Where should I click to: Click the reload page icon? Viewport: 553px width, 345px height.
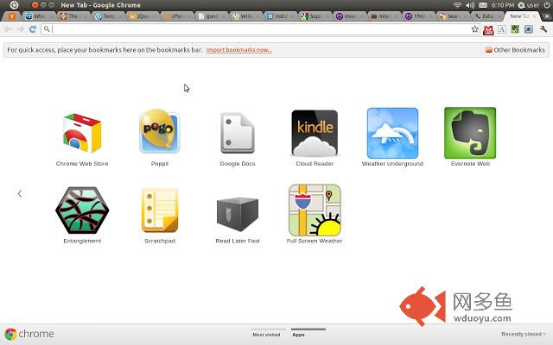point(33,29)
